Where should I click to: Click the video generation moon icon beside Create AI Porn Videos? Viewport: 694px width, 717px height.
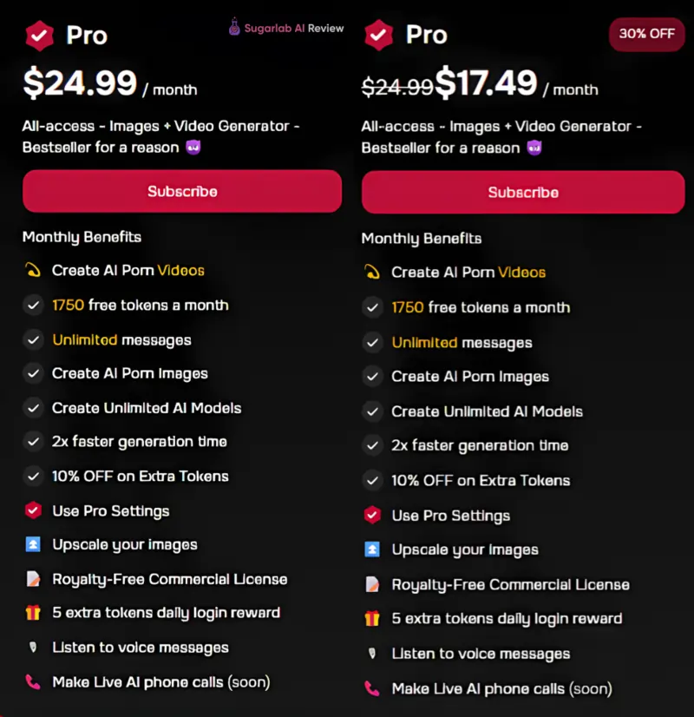[x=33, y=271]
